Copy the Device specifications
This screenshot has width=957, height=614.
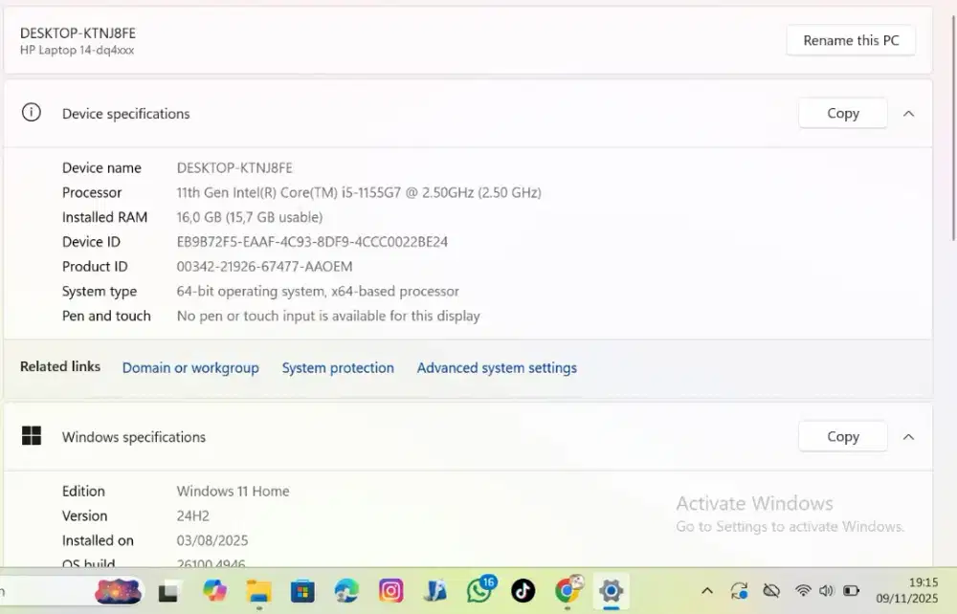842,114
